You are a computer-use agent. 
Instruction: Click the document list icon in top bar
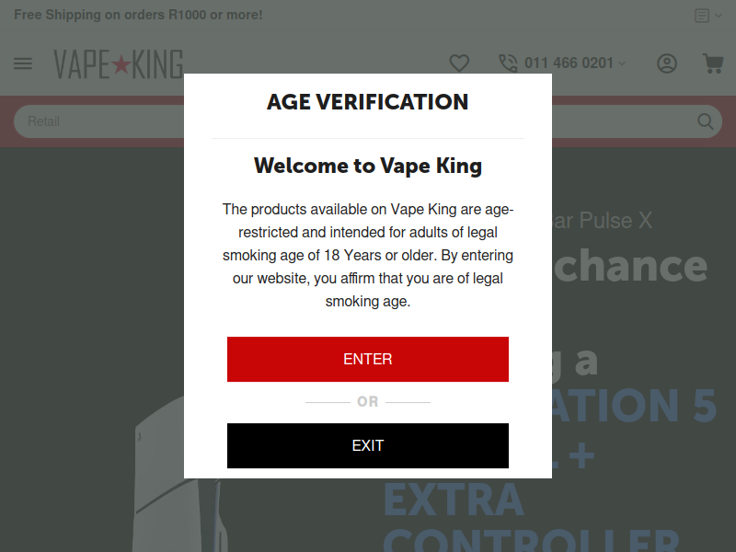coord(702,16)
